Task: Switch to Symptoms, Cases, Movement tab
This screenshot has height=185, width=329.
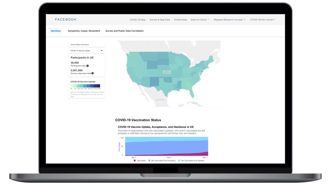Action: [x=84, y=31]
